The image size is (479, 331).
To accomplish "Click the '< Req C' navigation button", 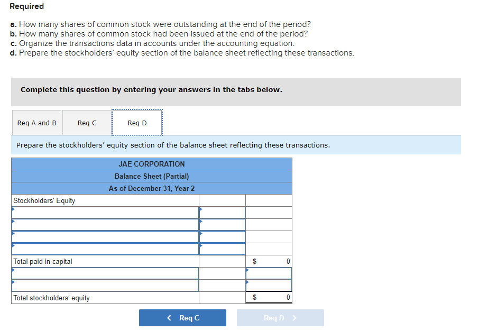I will [182, 317].
